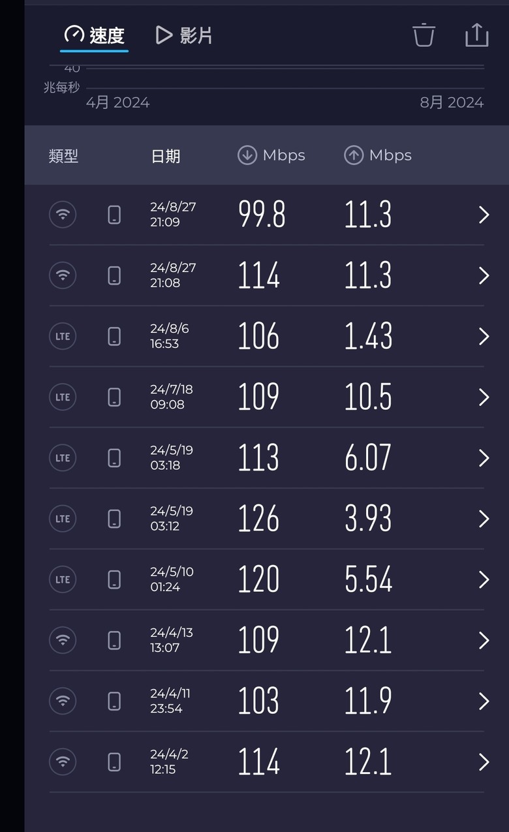
Task: Sort by the 日期 column header
Action: click(x=166, y=156)
